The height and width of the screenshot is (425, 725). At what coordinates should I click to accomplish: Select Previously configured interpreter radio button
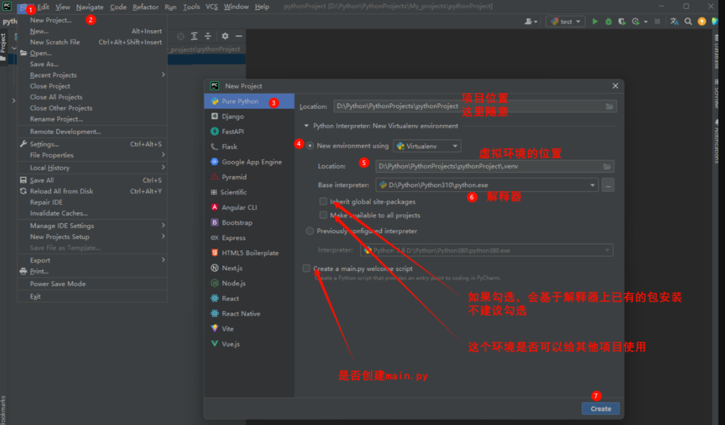pos(310,231)
